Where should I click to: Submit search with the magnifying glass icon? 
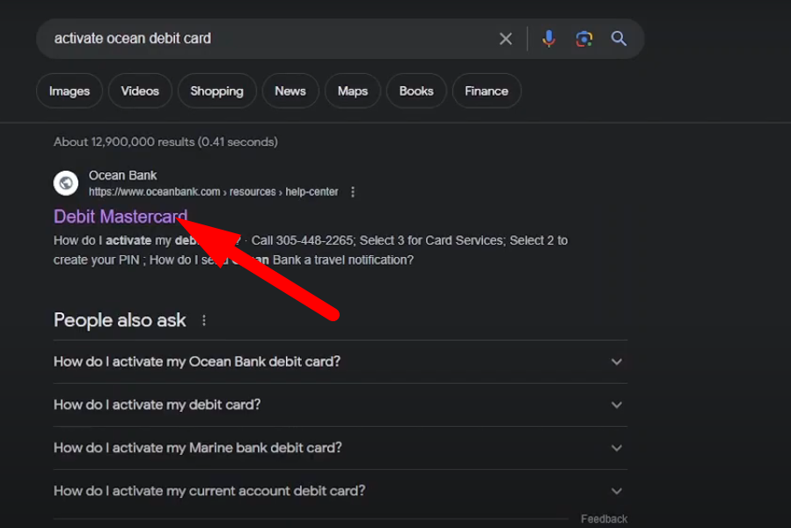click(x=619, y=39)
